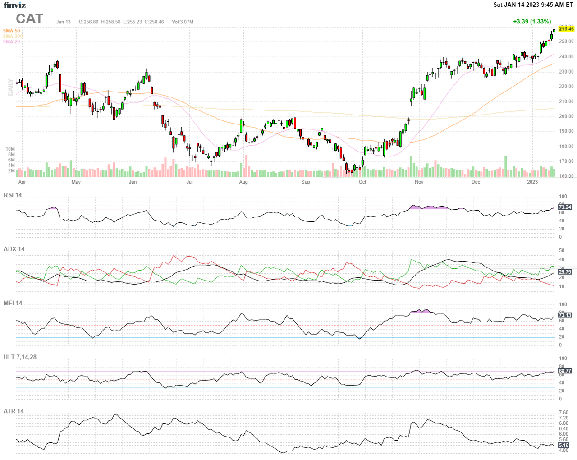
Task: Click the timestamp Sat JAN 14 2023 9:45 AM ET
Action: (533, 5)
